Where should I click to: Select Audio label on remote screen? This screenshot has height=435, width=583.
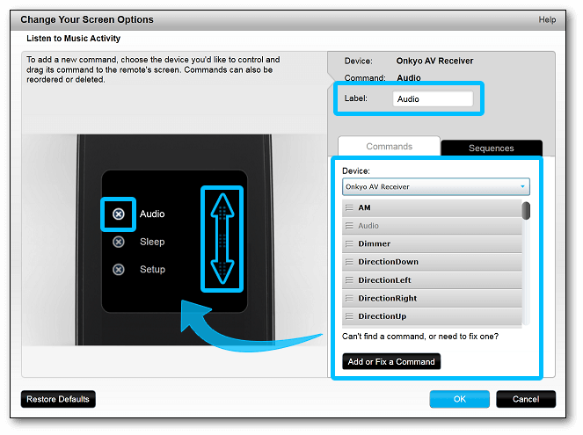pos(152,214)
